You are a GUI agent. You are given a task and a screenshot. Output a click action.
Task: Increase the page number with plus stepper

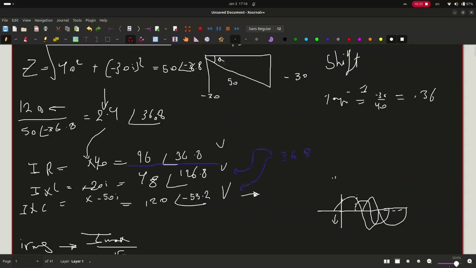(37, 261)
